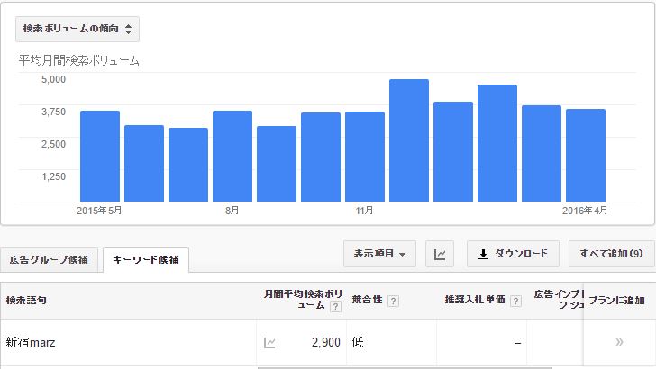Click trend chart icon in 新宿marz row
656x369 pixels.
coord(269,343)
